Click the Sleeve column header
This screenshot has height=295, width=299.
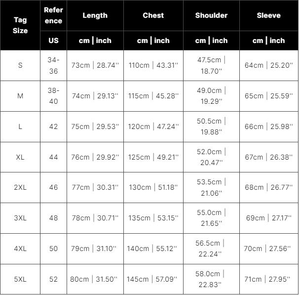(268, 15)
